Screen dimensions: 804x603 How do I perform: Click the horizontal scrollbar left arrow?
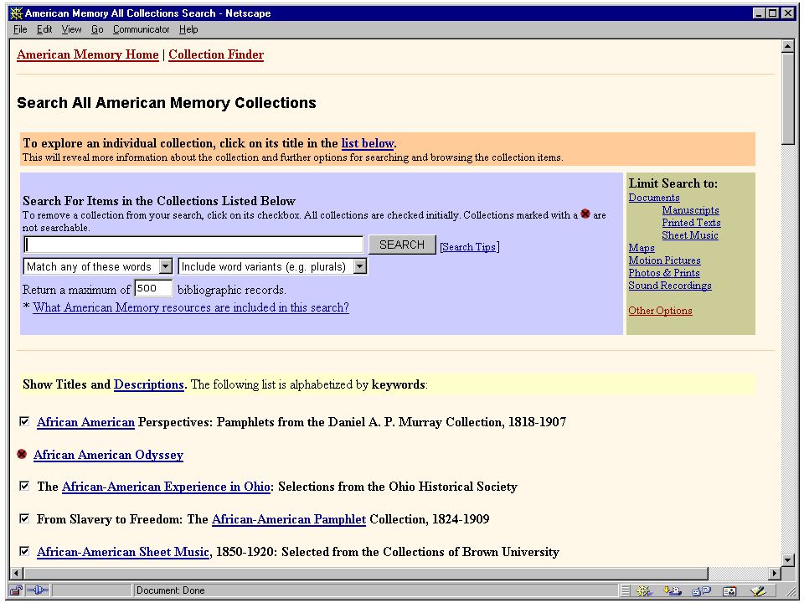click(17, 573)
